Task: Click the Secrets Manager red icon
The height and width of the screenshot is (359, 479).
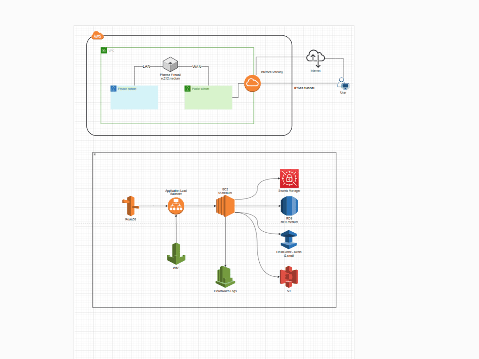Action: coord(289,178)
